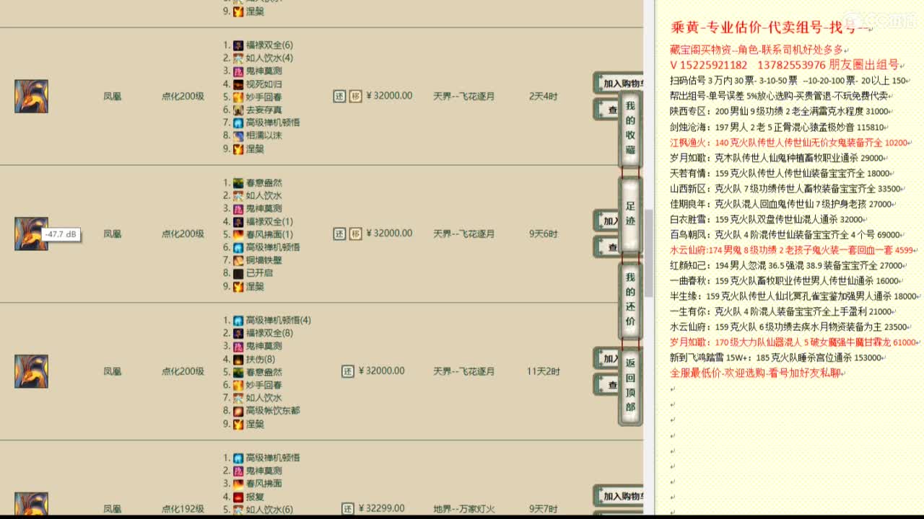Click the 返回顶部 side tab
Viewport: 924px width, 519px height.
(x=630, y=386)
